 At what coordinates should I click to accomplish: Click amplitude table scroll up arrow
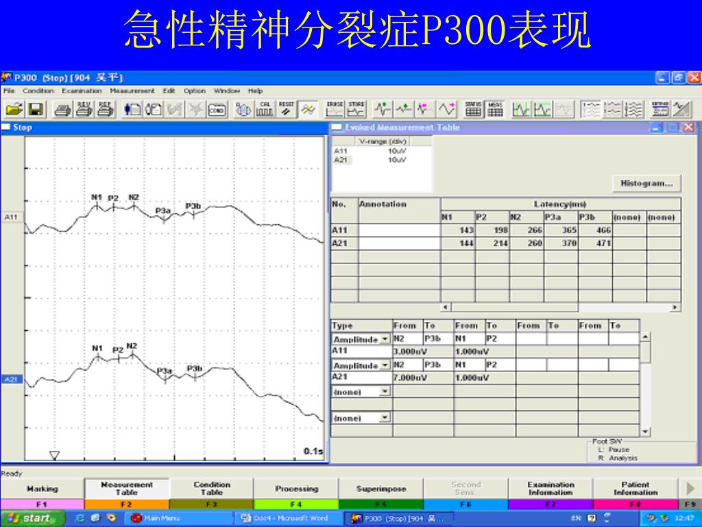click(x=645, y=336)
